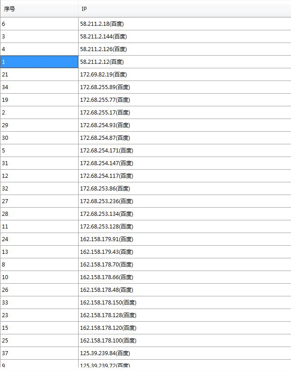Screen dimensions: 291x371
Task: Click 序号 cell 3
Action: pyautogui.click(x=39, y=37)
